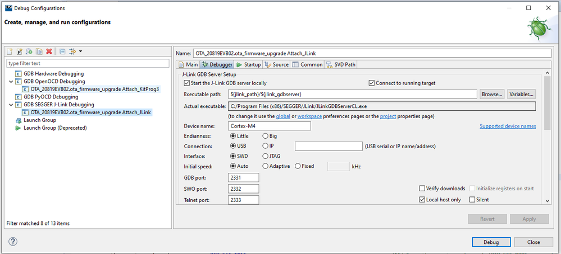Image resolution: width=561 pixels, height=254 pixels.
Task: Click the Device name field
Action: (269, 126)
